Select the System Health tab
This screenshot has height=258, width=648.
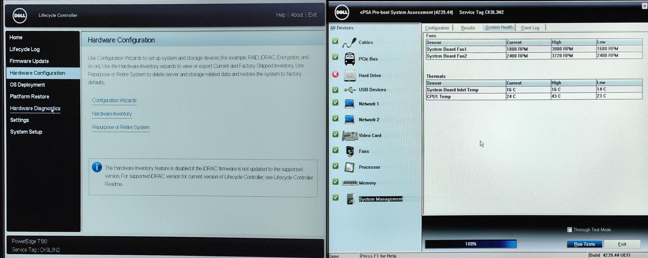[x=499, y=28]
